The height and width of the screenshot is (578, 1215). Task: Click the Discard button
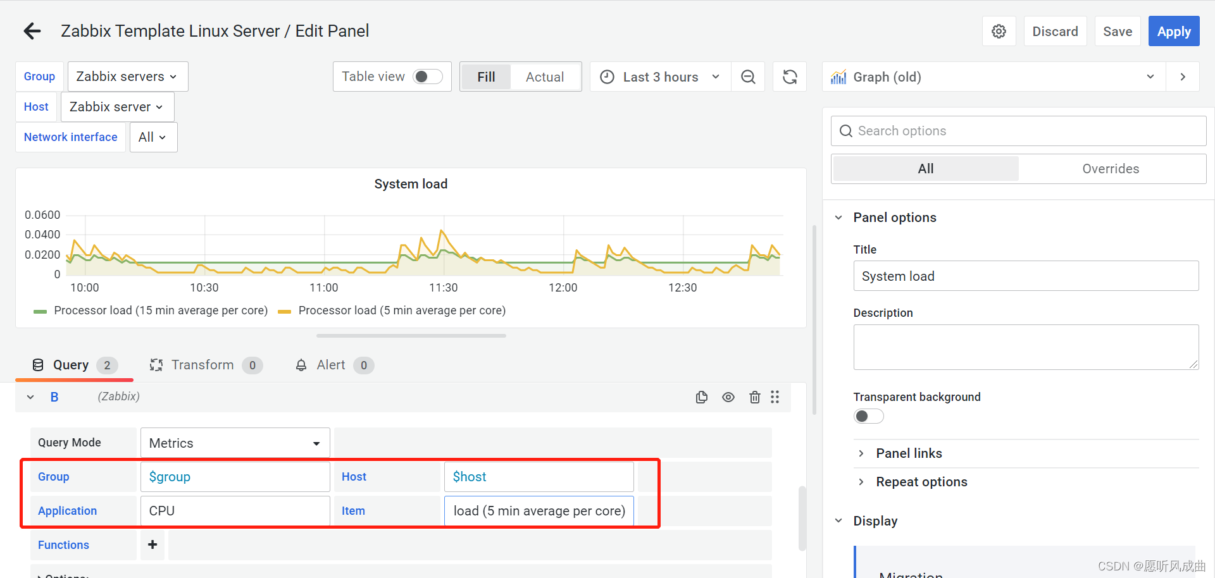click(x=1055, y=31)
